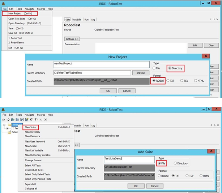Open keyword search with the K icon
The width and height of the screenshot is (222, 193).
pos(31,119)
